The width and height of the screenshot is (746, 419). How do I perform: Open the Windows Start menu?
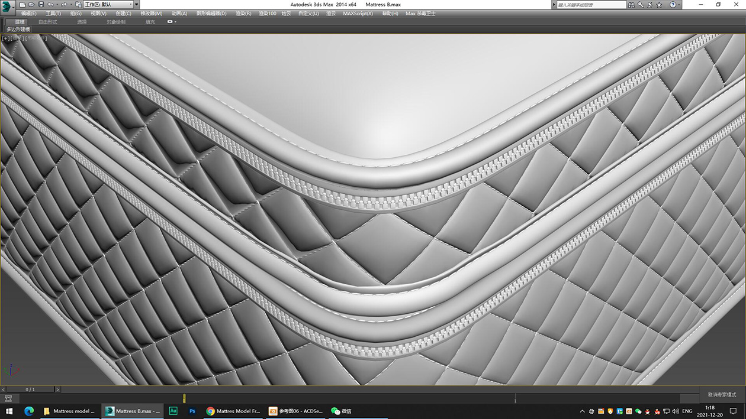click(x=9, y=411)
